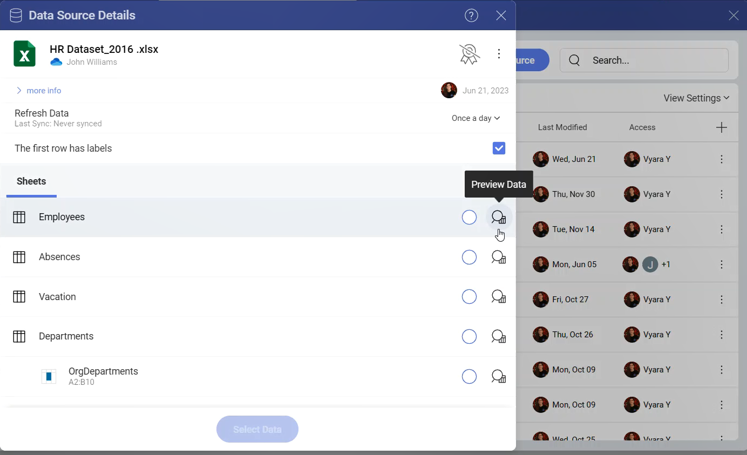Uncheck 'The first row has labels' checkbox

(x=499, y=148)
